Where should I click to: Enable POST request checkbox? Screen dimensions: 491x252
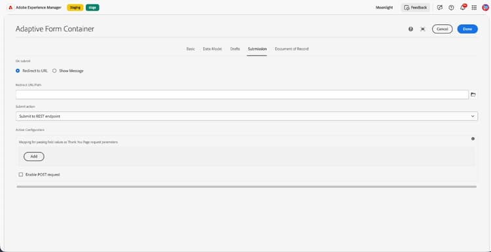tap(21, 175)
